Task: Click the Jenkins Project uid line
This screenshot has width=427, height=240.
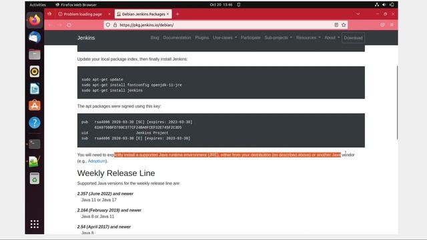Action: (x=125, y=133)
